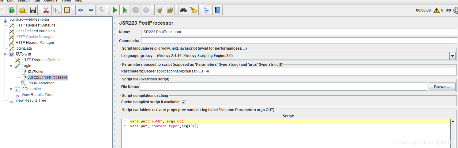This screenshot has height=148, width=458.
Task: Click the Paste clipboard icon
Action: pyautogui.click(x=67, y=10)
